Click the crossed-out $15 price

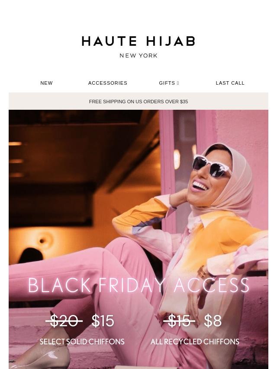click(179, 321)
